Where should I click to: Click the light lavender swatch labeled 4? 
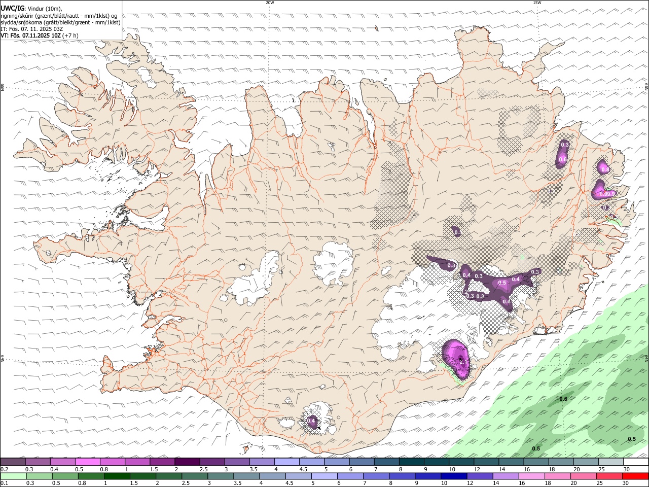[286, 462]
